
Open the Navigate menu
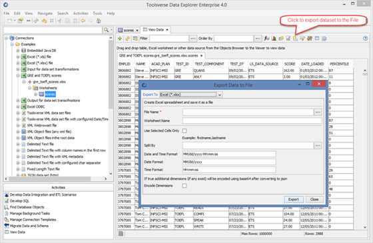pyautogui.click(x=45, y=13)
